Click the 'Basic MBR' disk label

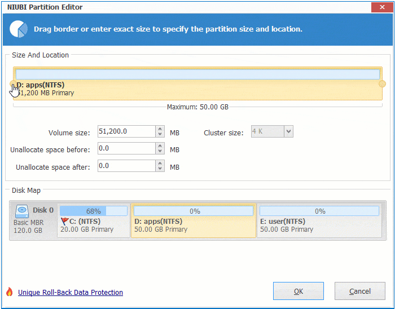coord(28,222)
